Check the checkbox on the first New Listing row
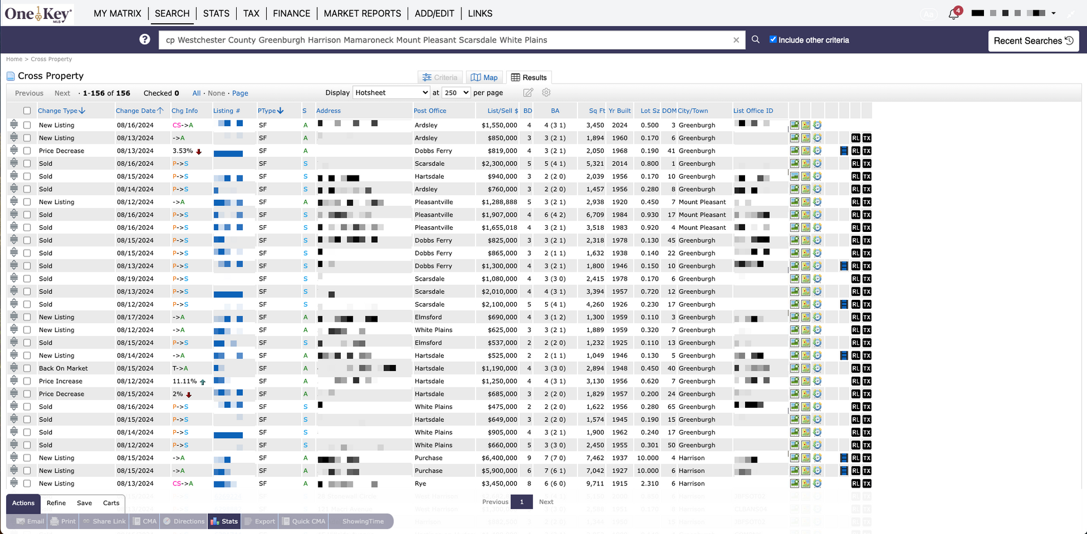This screenshot has height=534, width=1087. point(27,125)
